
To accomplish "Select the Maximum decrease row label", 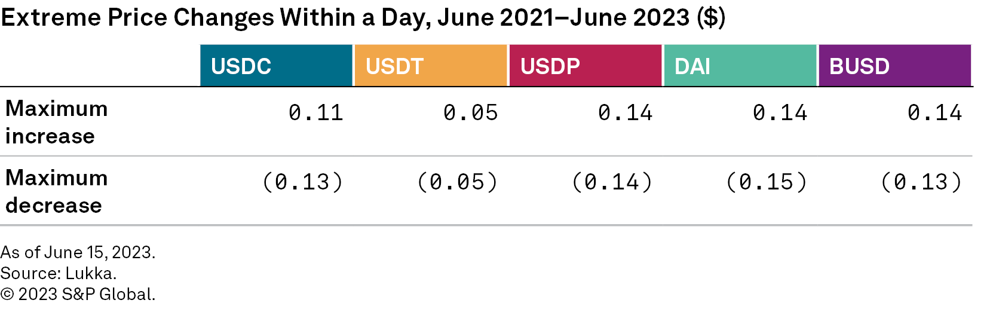I will pyautogui.click(x=57, y=191).
